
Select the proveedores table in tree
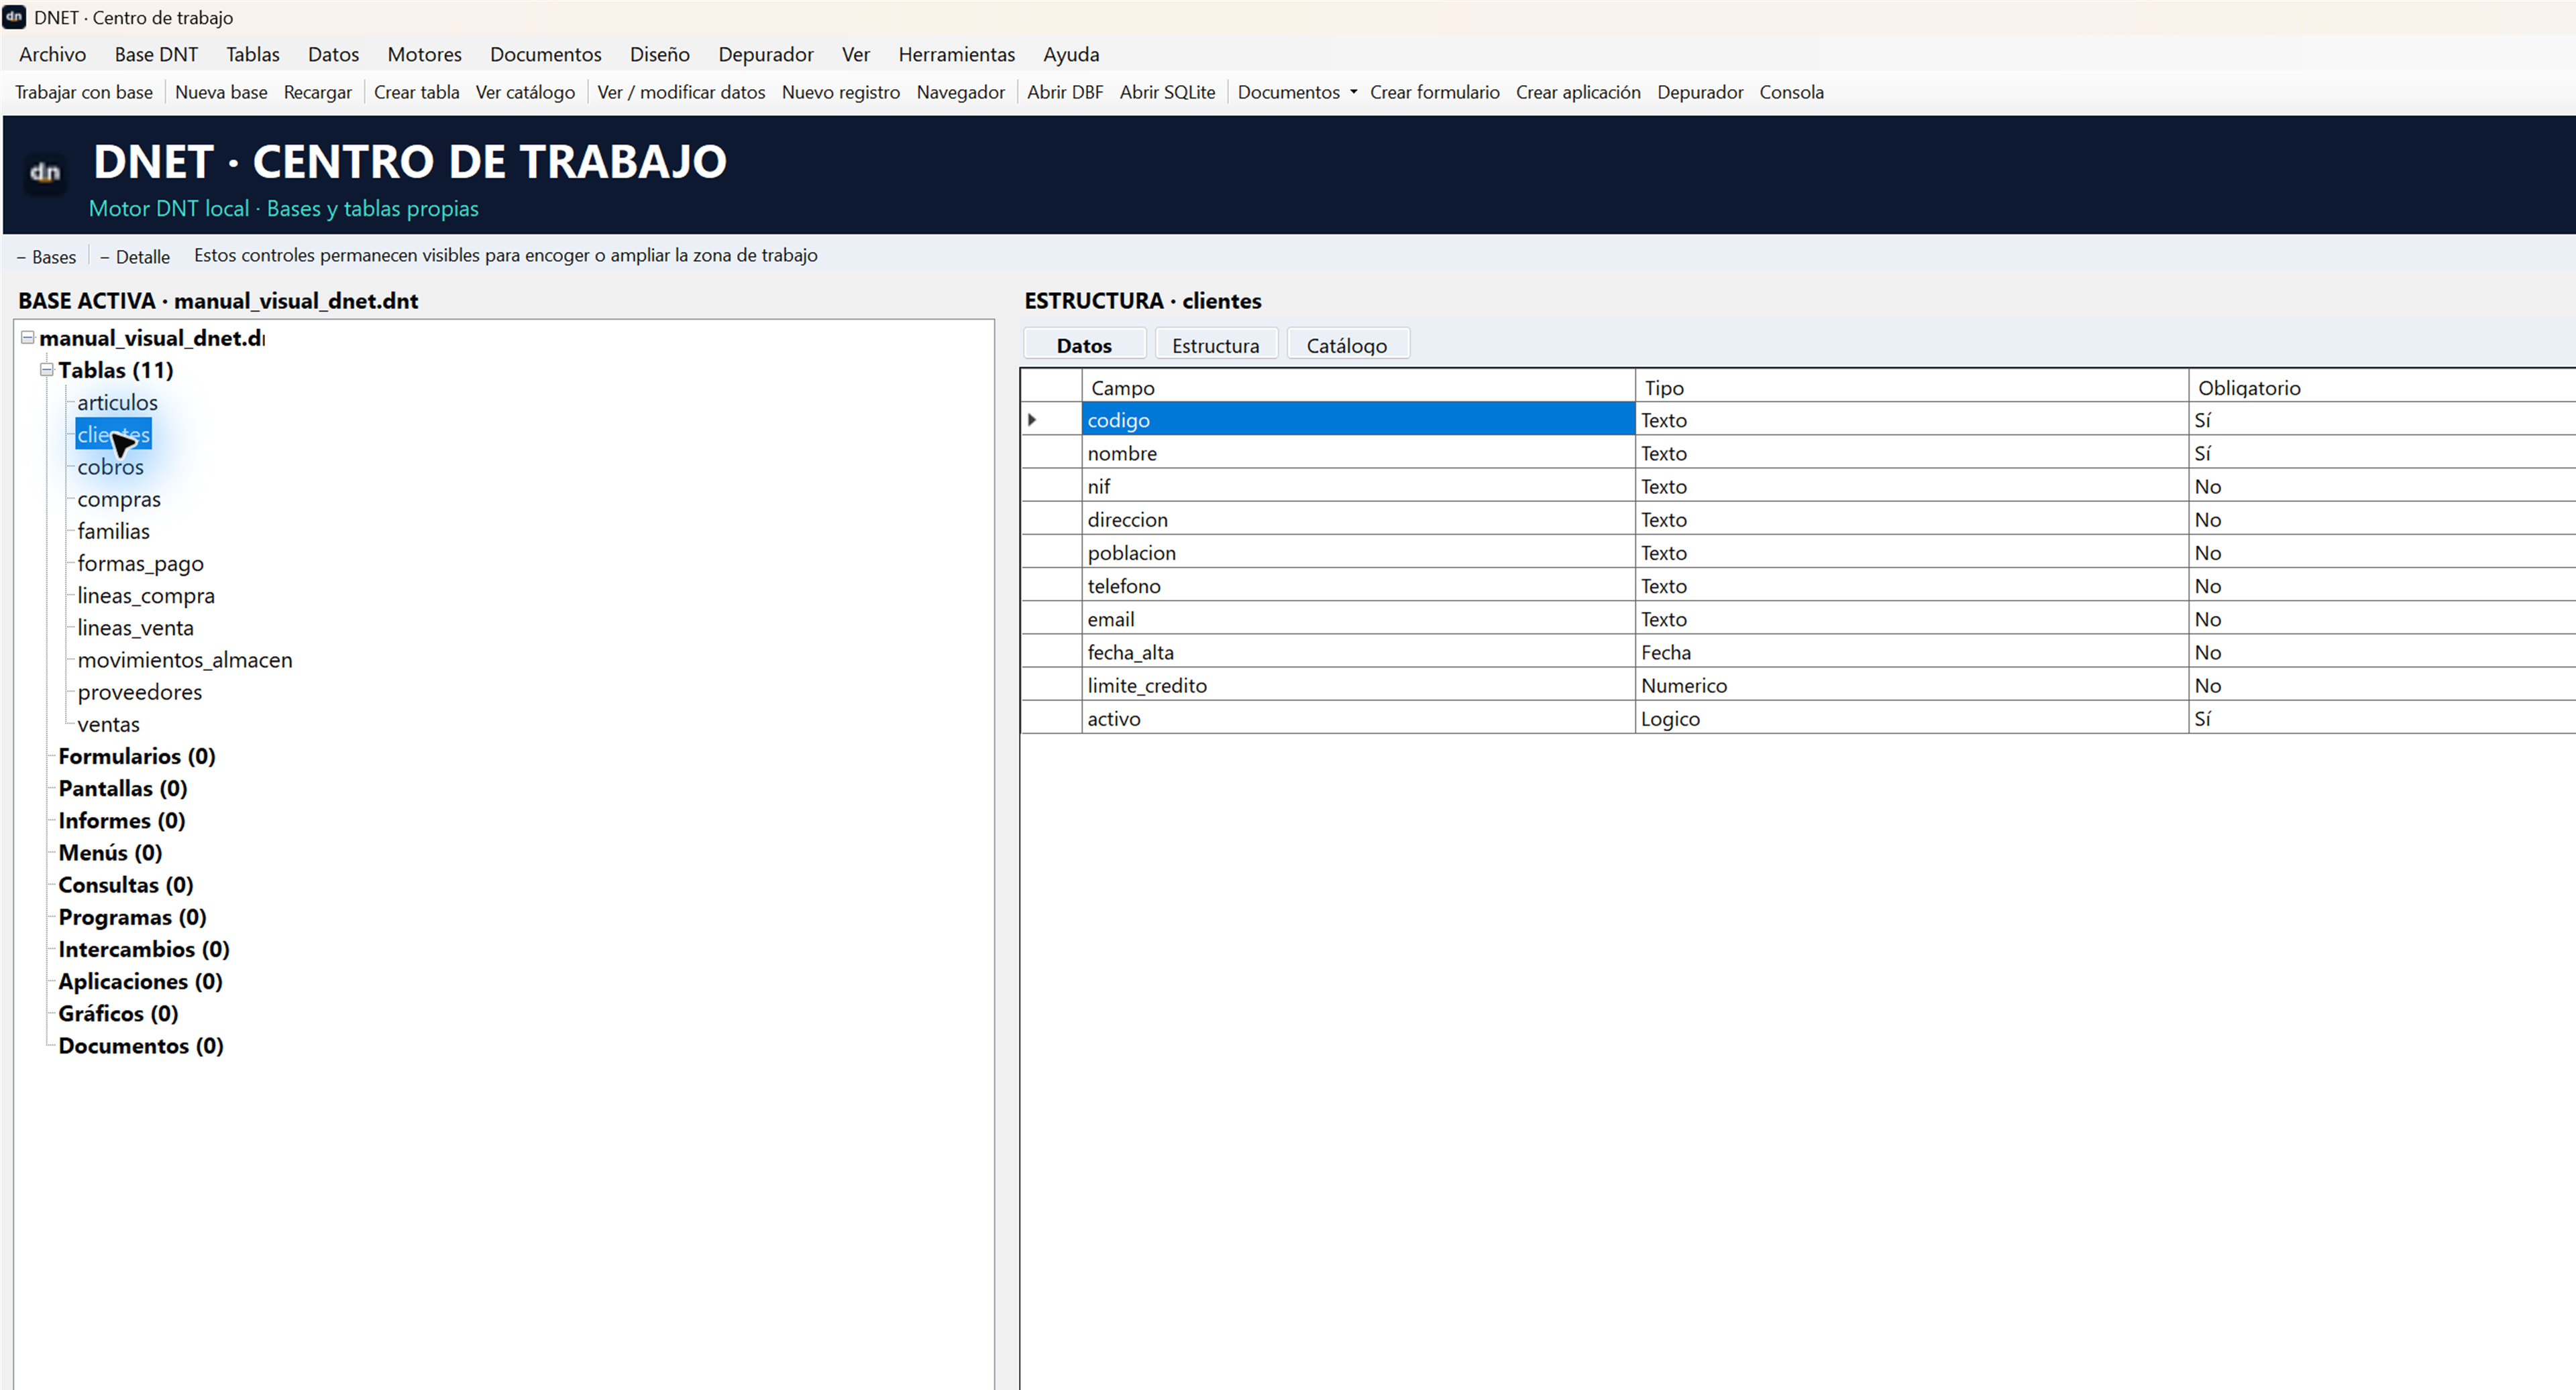tap(139, 692)
